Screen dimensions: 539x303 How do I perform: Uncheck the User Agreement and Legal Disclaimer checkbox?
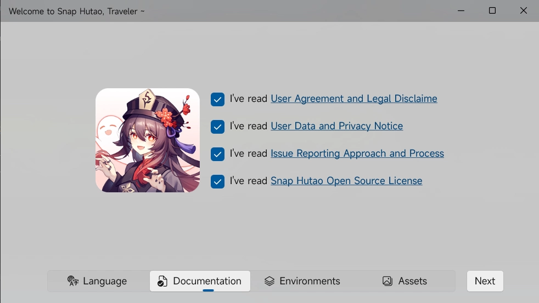[x=217, y=99]
